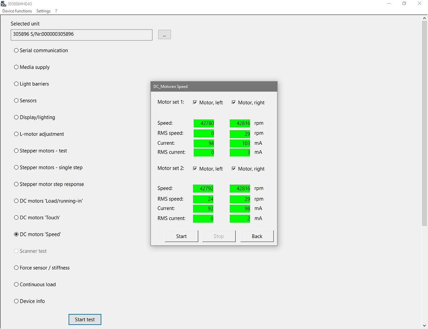
Task: Click Back in the motor speed dialog
Action: [257, 236]
